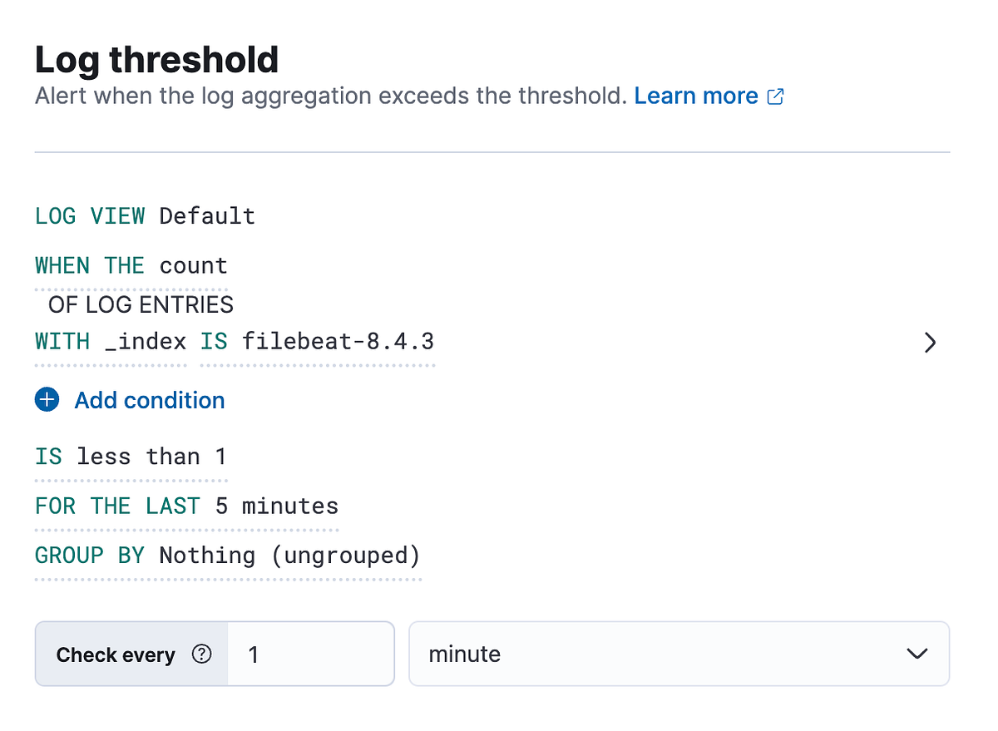Click the external link icon after Learn more

[775, 96]
